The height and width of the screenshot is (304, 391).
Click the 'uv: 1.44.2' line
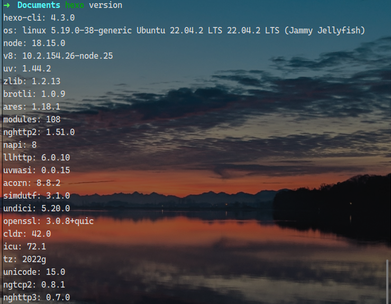click(x=27, y=69)
